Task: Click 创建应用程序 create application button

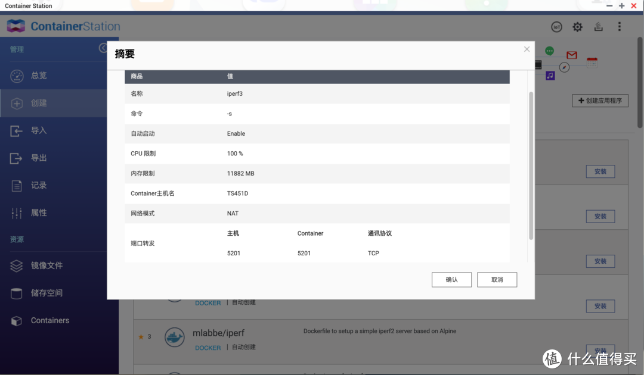Action: coord(600,100)
